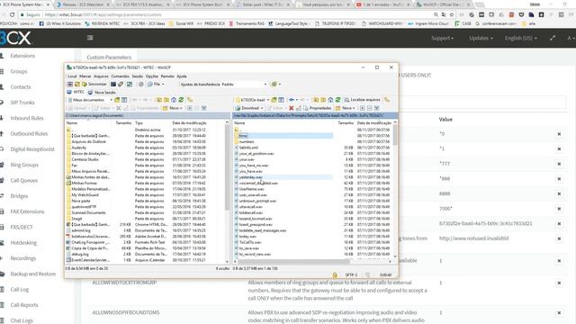Delete the selected remote file with red X

[292, 108]
